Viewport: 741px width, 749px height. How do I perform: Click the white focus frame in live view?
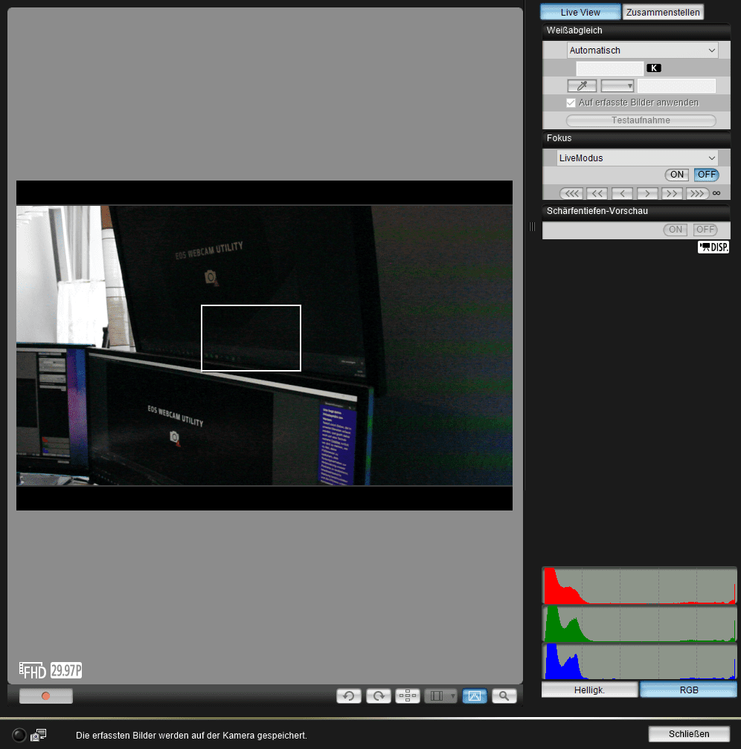tap(251, 337)
